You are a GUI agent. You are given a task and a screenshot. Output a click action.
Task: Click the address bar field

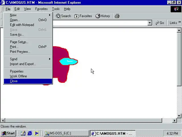pos(100,23)
